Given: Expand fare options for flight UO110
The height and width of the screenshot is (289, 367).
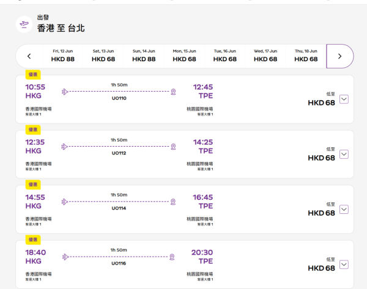Looking at the screenshot, I should (344, 99).
